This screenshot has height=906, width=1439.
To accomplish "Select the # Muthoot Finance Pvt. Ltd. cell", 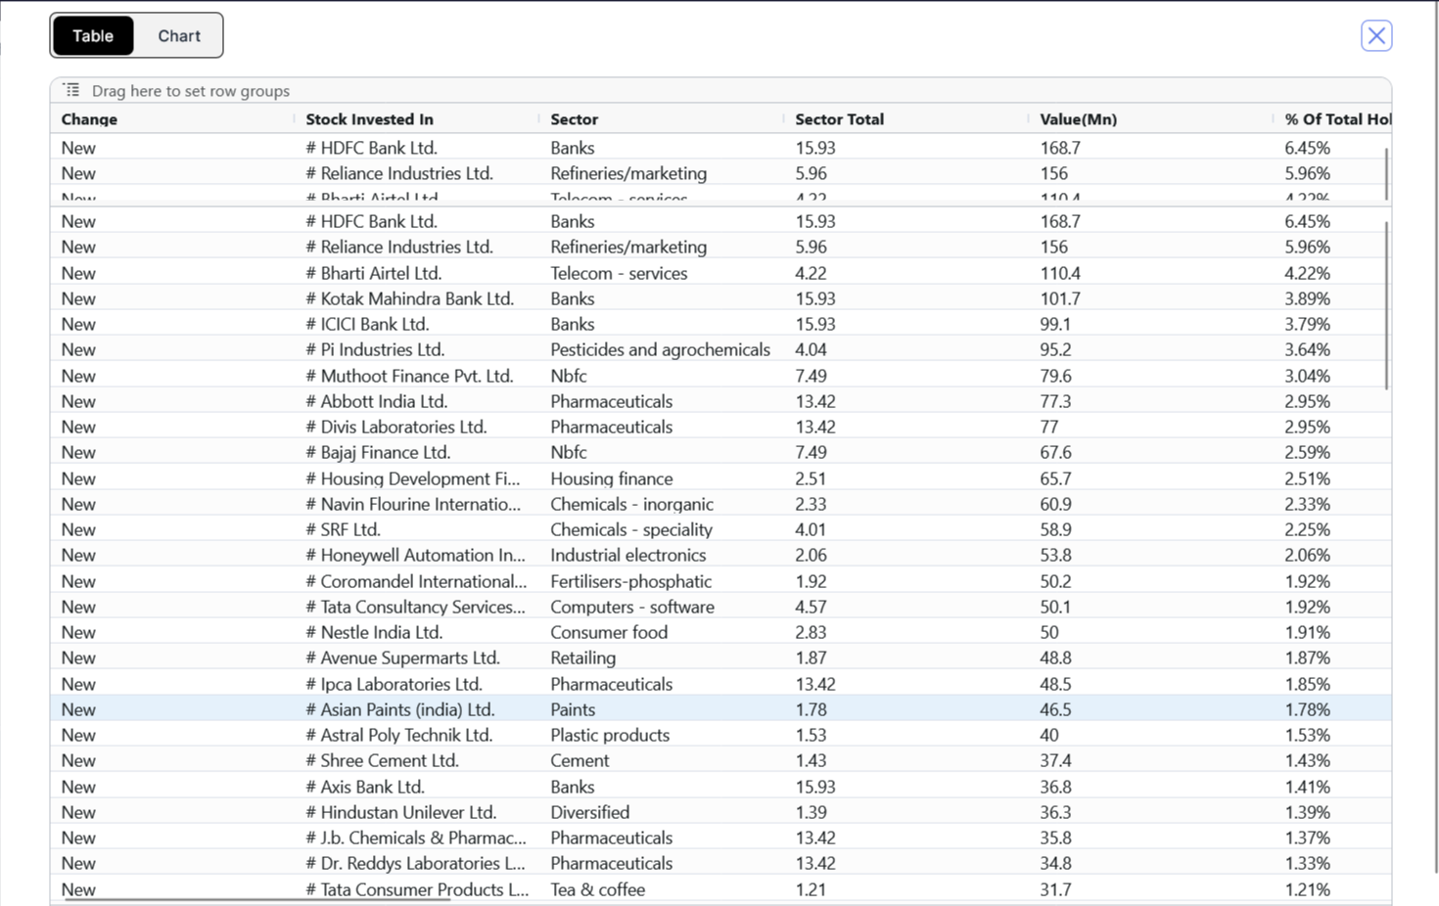I will (x=417, y=376).
